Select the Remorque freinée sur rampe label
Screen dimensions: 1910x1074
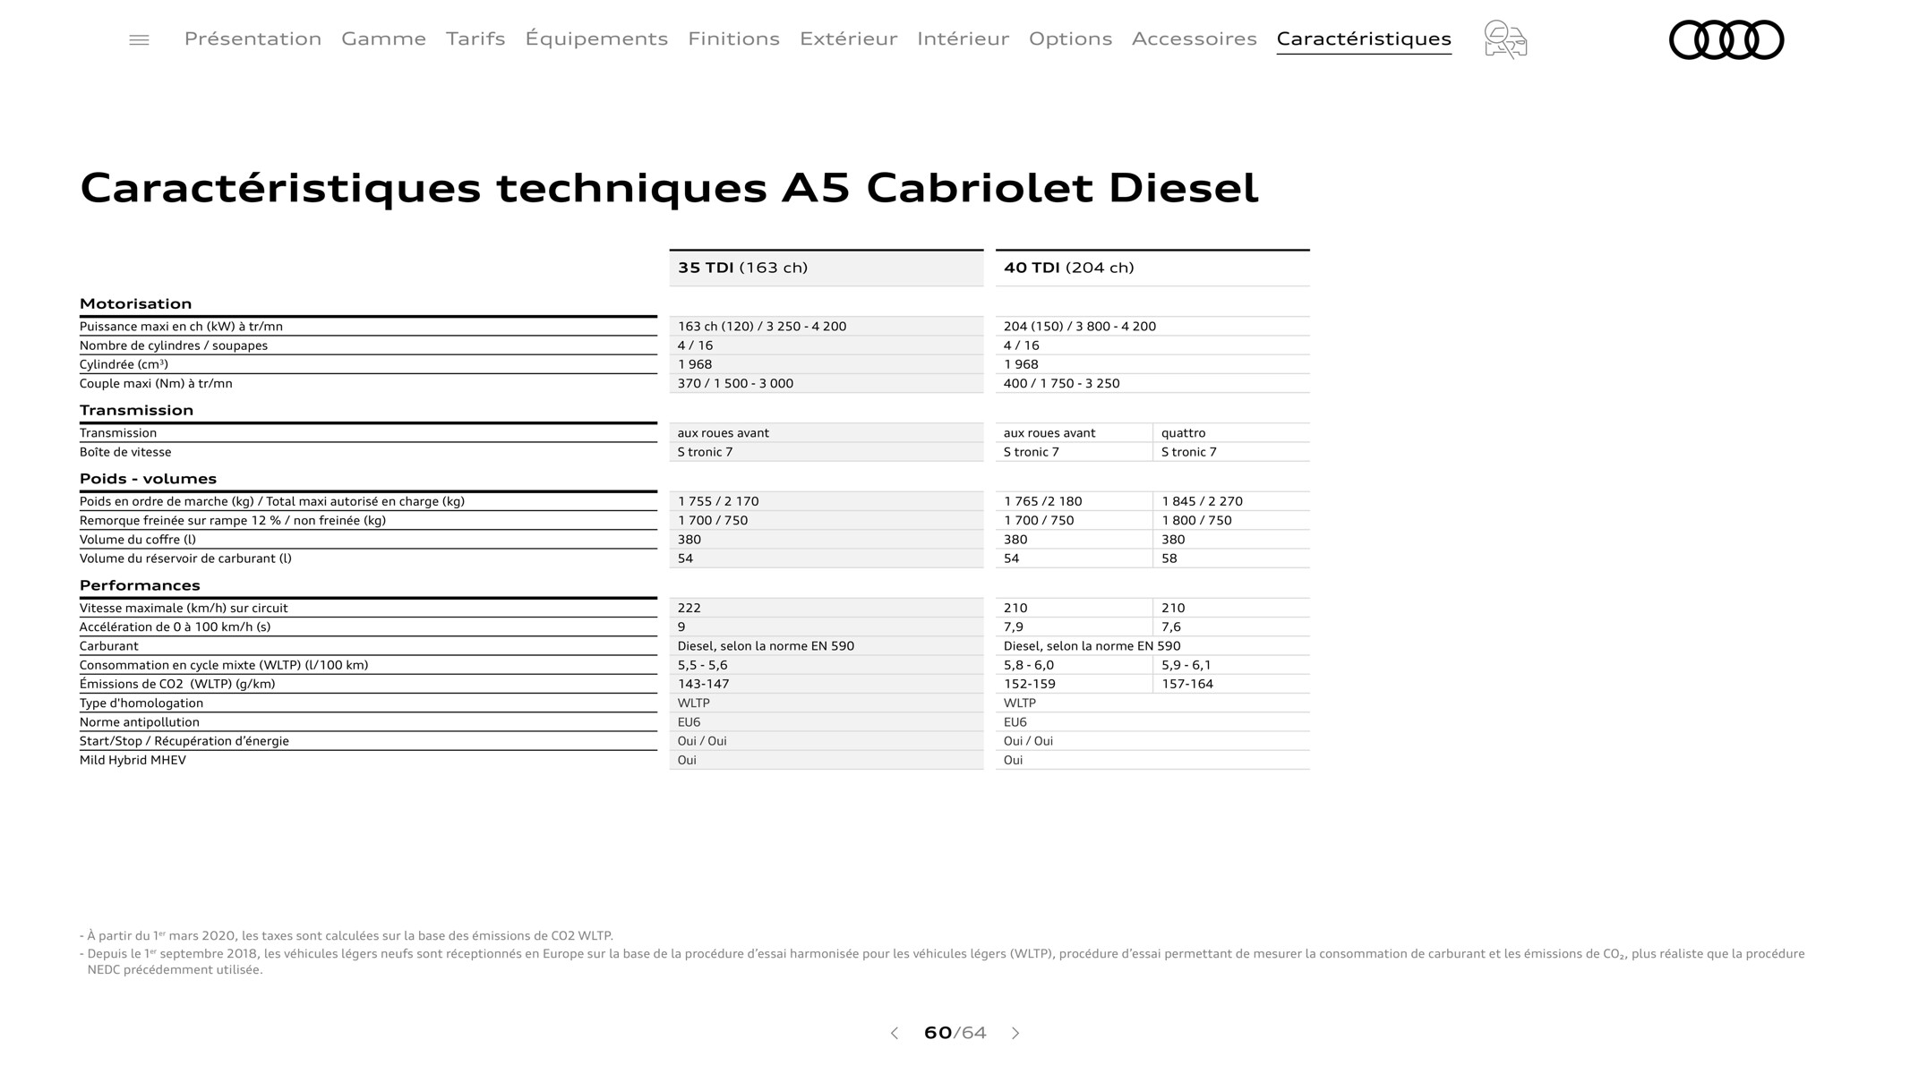coord(233,520)
